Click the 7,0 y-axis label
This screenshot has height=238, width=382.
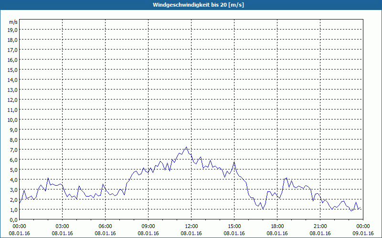tap(13, 150)
